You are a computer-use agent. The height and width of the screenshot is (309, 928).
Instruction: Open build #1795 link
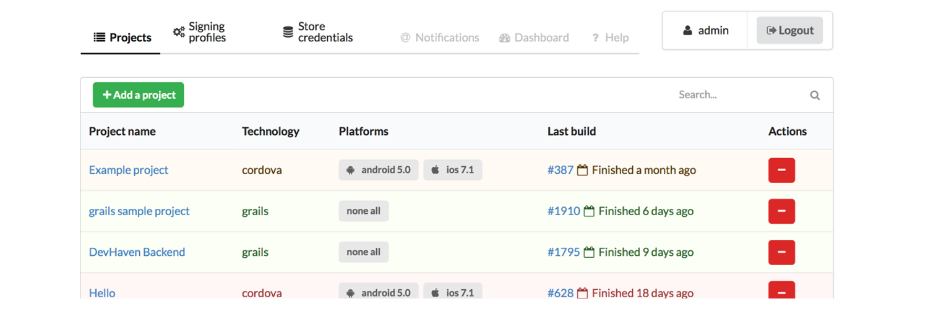564,252
